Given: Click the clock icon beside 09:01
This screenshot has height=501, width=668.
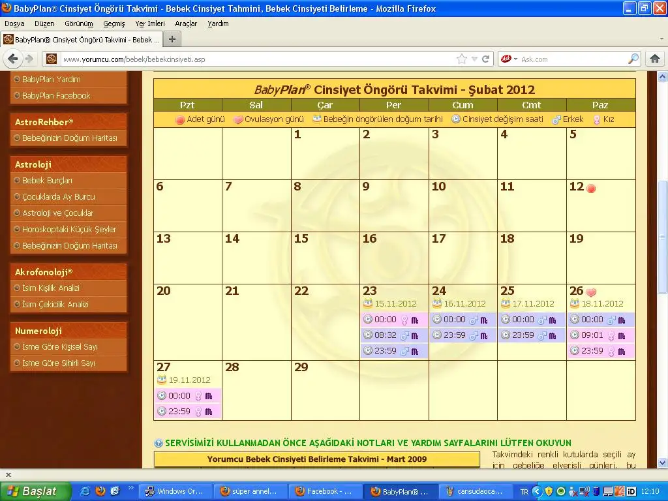Looking at the screenshot, I should click(575, 335).
